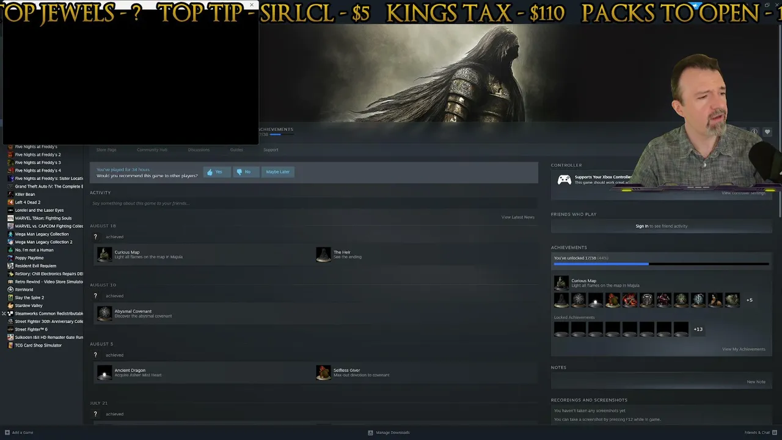
Task: Favorite the game with the heart icon
Action: coord(767,132)
